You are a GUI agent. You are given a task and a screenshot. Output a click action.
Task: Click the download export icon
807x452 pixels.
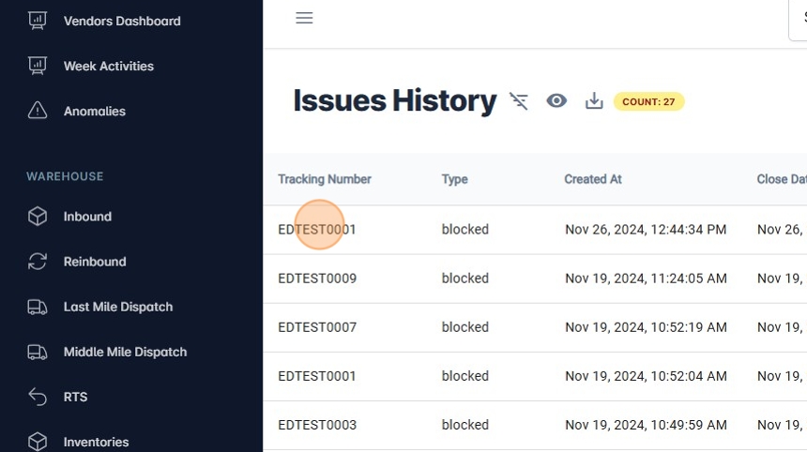coord(594,101)
